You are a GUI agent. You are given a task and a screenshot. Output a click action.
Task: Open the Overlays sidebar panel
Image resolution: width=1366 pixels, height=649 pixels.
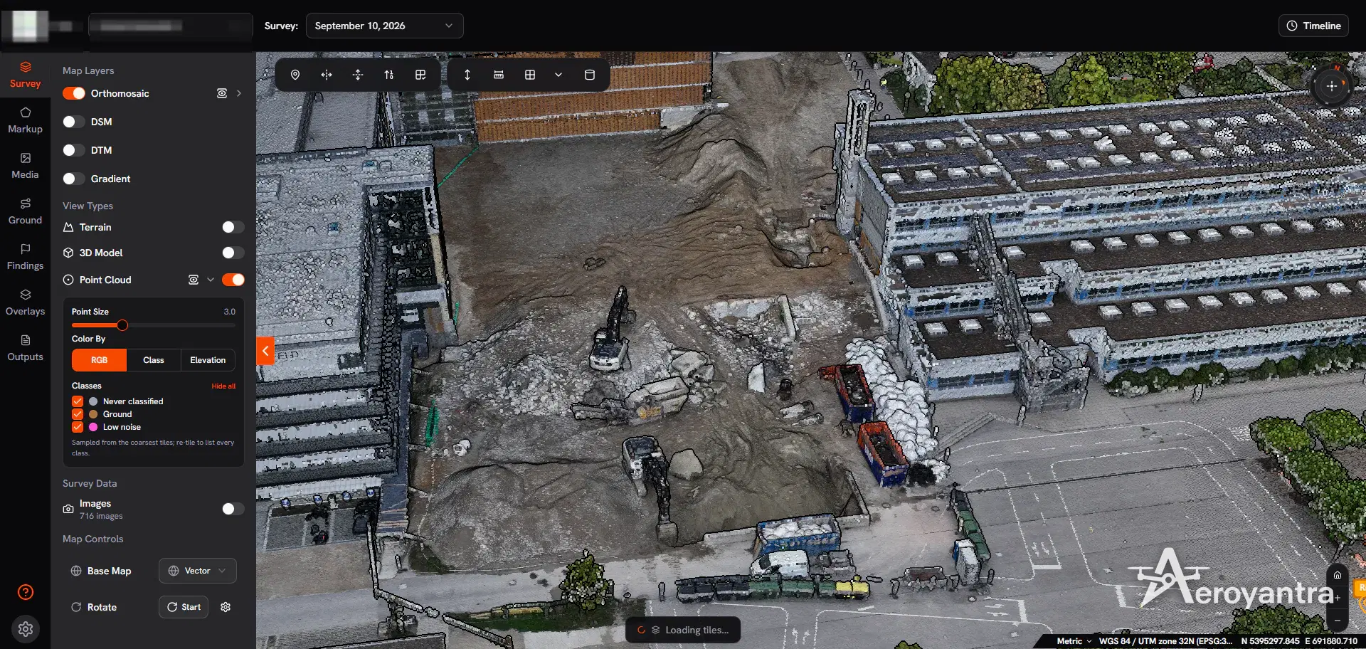[25, 302]
